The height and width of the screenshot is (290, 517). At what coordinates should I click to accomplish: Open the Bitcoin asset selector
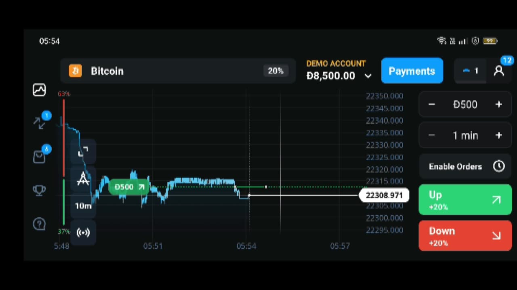(x=178, y=71)
